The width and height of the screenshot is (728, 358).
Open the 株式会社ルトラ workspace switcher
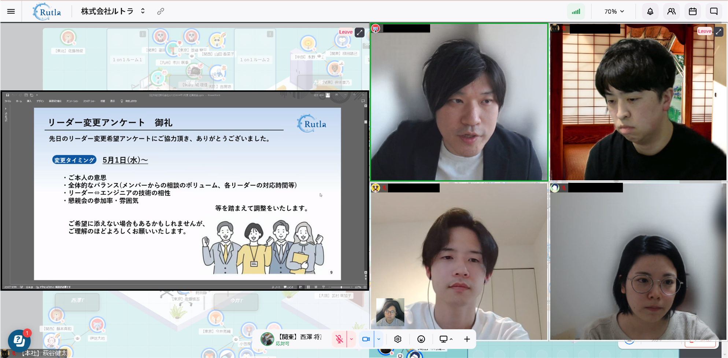tap(113, 11)
